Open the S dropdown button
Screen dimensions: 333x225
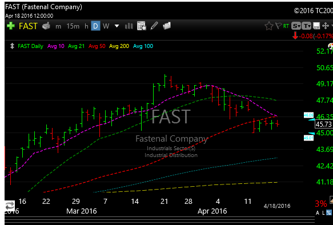click(x=296, y=26)
